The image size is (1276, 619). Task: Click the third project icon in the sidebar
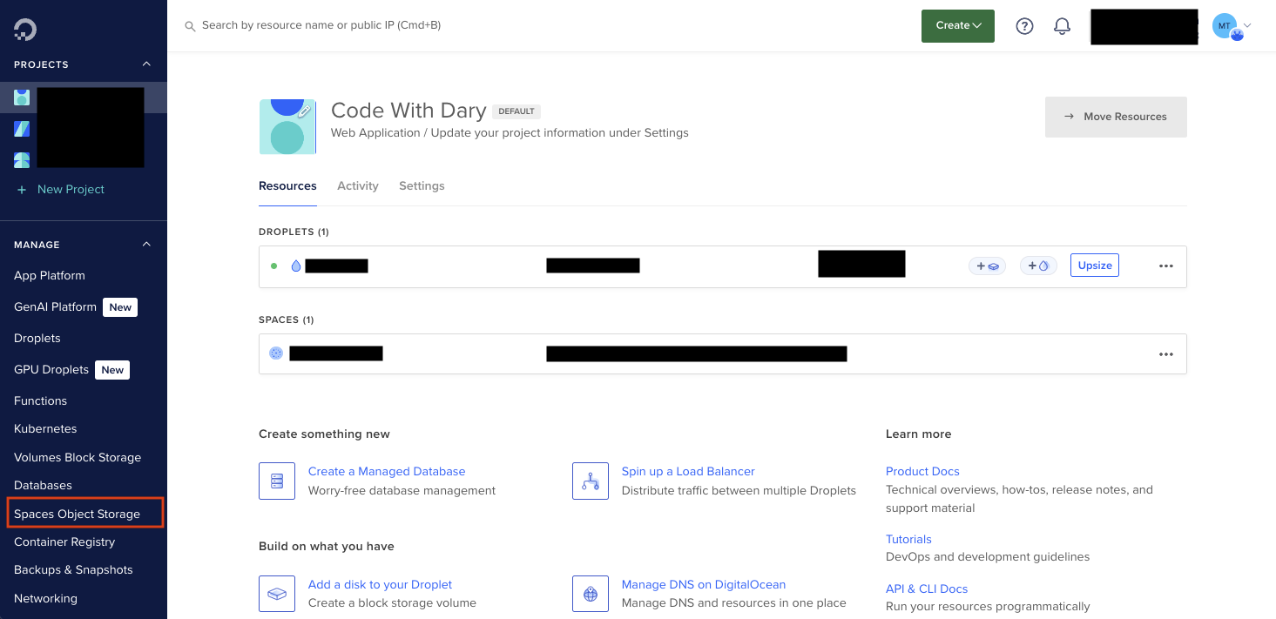point(22,160)
